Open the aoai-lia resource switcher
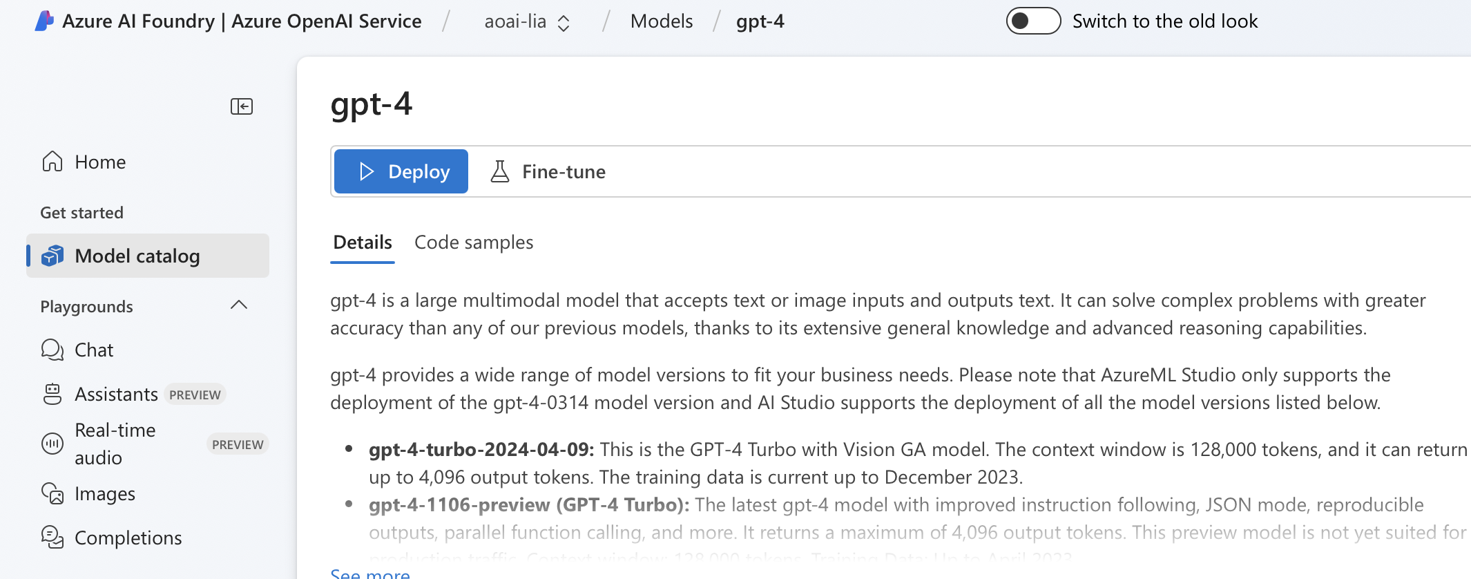 [527, 21]
